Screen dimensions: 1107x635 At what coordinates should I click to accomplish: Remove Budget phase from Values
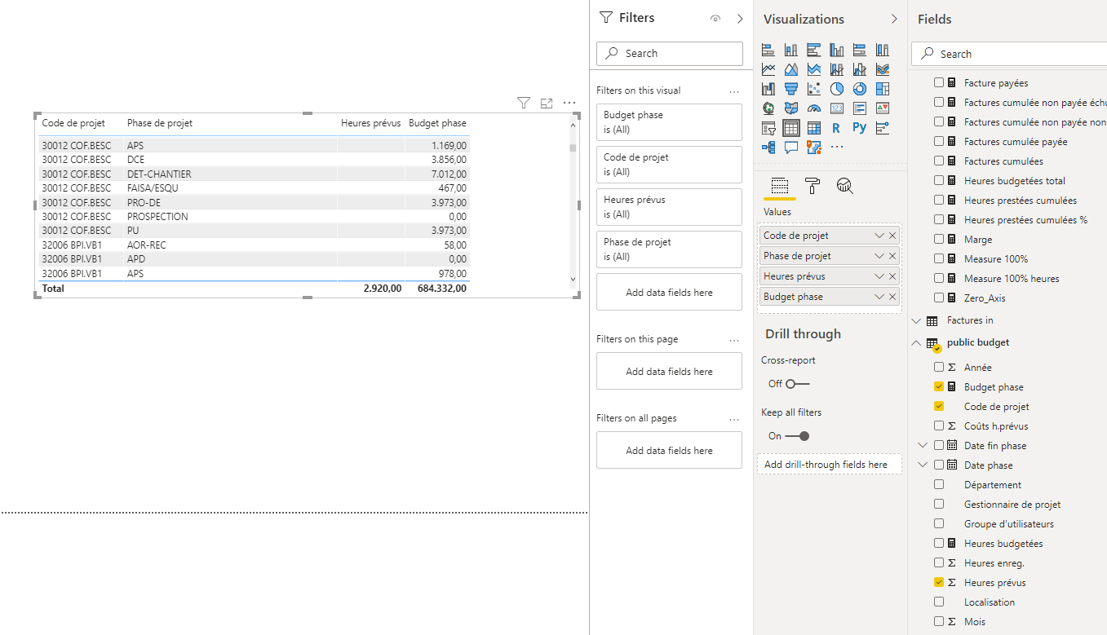pos(892,297)
